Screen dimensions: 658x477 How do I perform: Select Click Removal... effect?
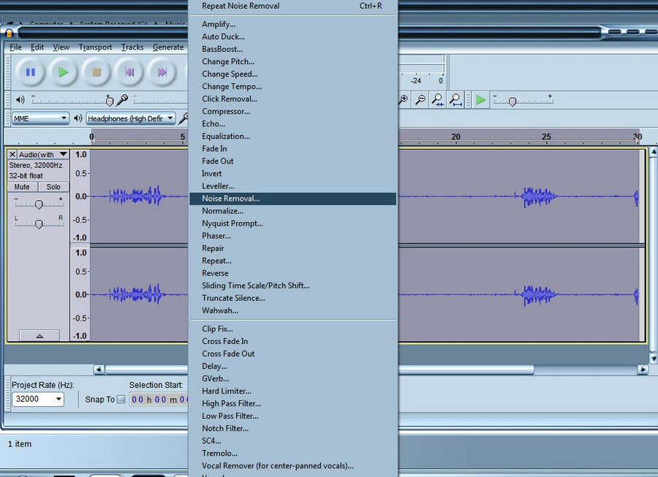coord(292,99)
